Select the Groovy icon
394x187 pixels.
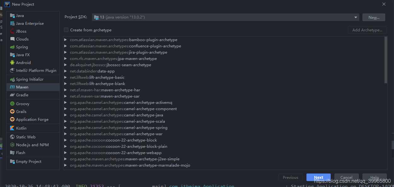(x=12, y=104)
